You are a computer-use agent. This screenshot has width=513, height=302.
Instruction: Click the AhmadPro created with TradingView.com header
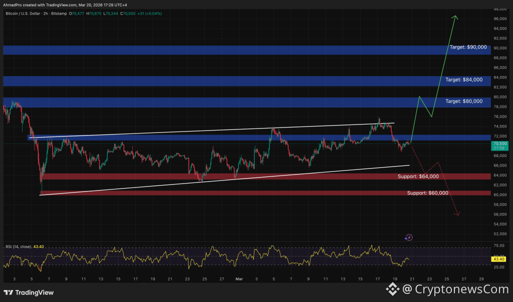point(58,4)
